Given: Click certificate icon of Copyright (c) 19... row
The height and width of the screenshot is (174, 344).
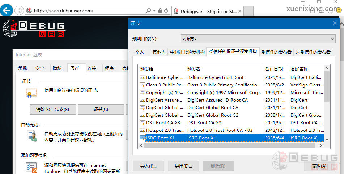Looking at the screenshot, I should coord(143,93).
